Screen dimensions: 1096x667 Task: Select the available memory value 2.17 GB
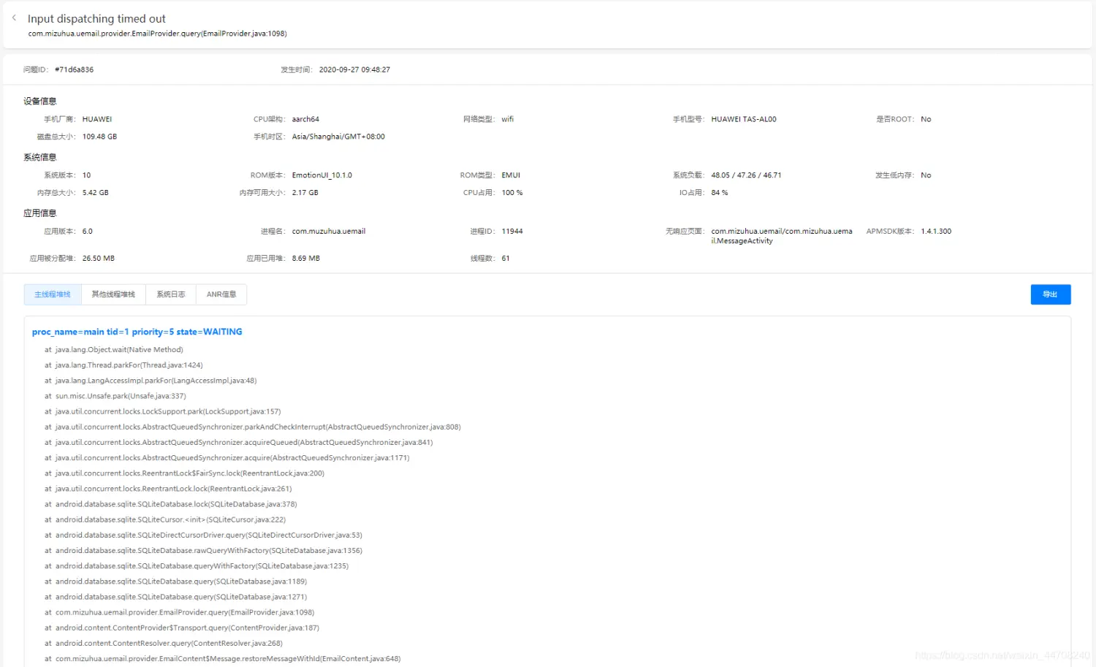[x=305, y=193]
